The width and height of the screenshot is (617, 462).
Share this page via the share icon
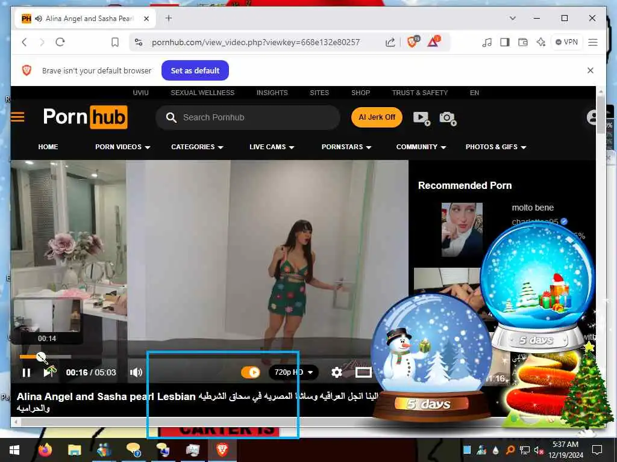pos(390,42)
